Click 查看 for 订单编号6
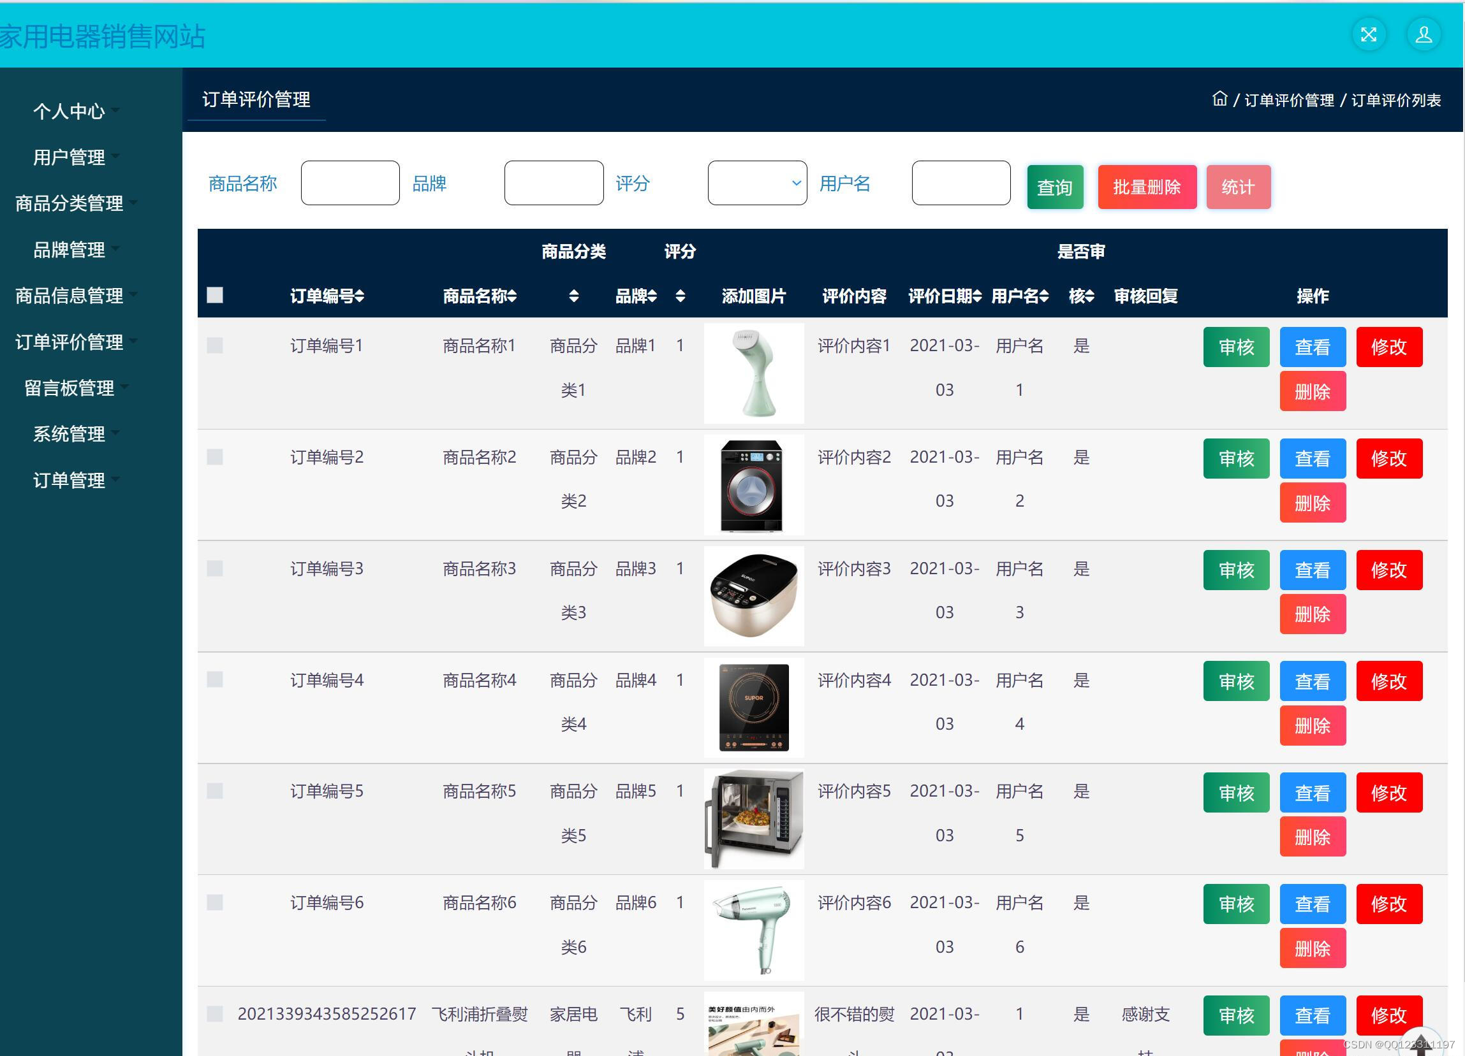 (x=1312, y=904)
